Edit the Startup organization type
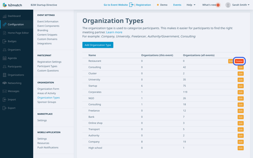Viewport: 253px width, 158px height. 240,86
